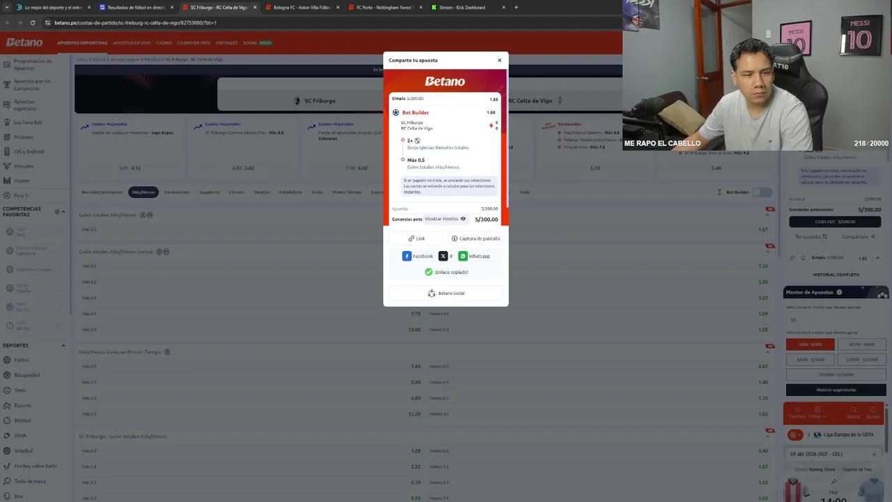Share the bet on X
This screenshot has height=502, width=892.
445,256
